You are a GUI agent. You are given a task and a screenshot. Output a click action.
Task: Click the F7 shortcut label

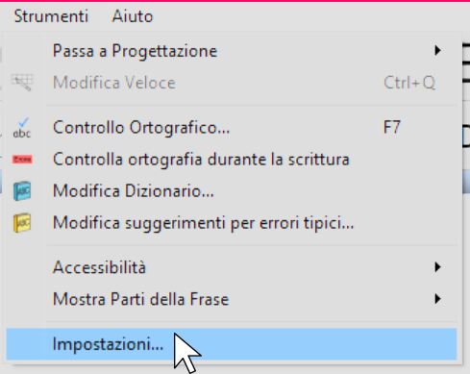pos(392,128)
